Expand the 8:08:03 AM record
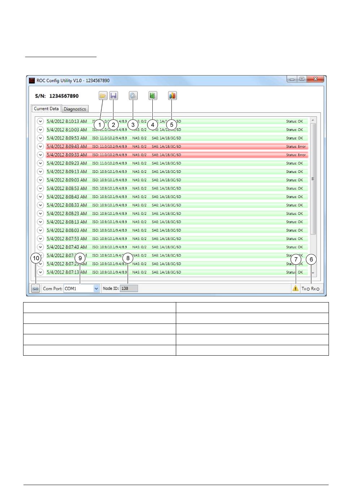 point(40,230)
